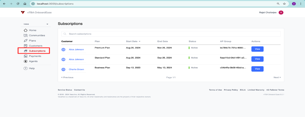Click the Active status in Business Plan row
The height and width of the screenshot is (117, 305).
click(193, 68)
